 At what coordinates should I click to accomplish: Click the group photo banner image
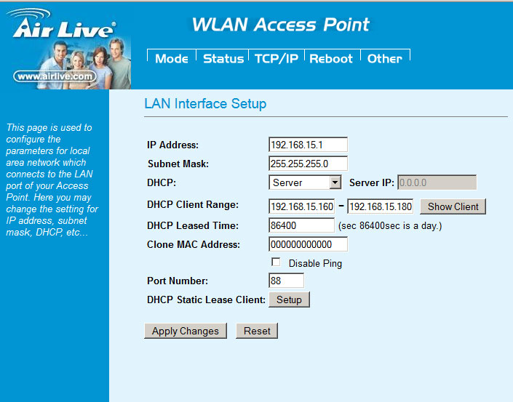[x=84, y=64]
